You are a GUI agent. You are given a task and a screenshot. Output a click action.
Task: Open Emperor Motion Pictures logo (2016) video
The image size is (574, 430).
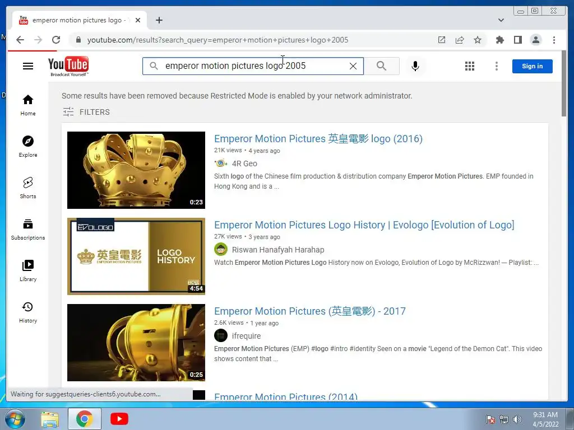tap(318, 139)
